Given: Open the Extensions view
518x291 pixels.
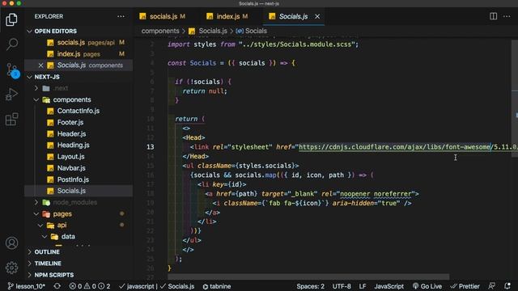Looking at the screenshot, I should tap(11, 119).
